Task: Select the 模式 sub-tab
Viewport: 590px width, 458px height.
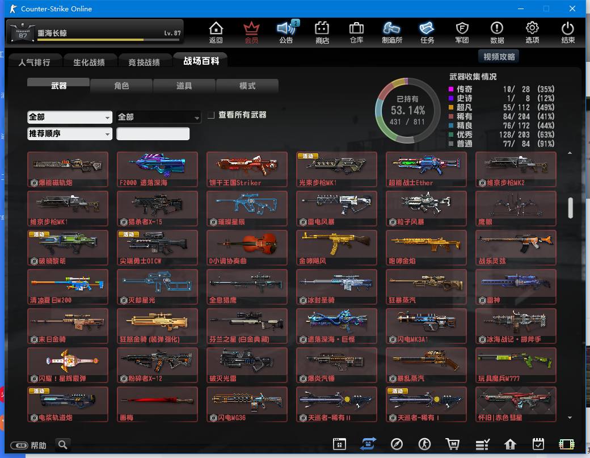Action: 247,86
